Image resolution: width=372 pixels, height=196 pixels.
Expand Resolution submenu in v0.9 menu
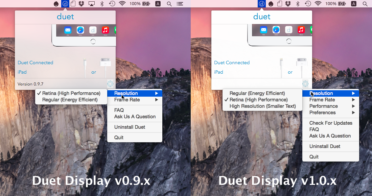click(x=135, y=93)
